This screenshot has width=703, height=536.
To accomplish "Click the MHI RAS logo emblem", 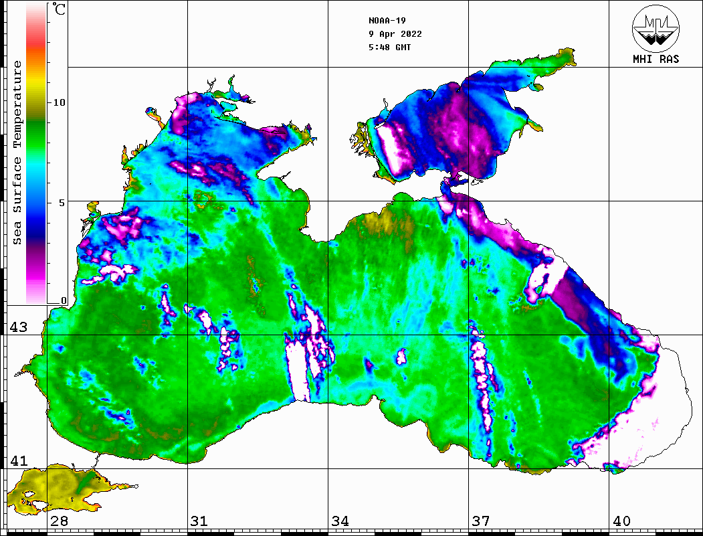I will pyautogui.click(x=656, y=28).
